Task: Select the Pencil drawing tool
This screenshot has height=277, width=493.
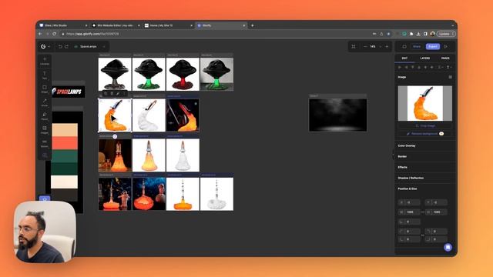Action: click(45, 116)
